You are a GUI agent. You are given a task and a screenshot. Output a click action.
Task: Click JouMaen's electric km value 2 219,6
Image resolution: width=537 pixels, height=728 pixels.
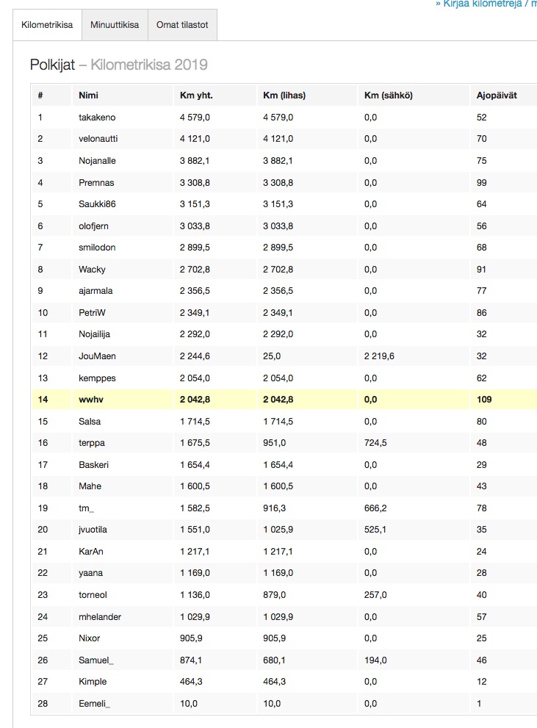(381, 356)
